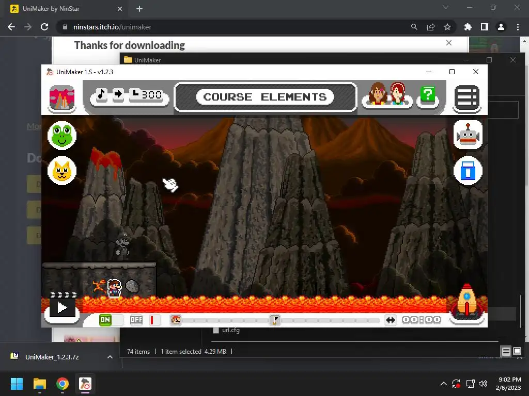The height and width of the screenshot is (396, 529).
Task: Click the yellow cat face icon
Action: (x=62, y=171)
